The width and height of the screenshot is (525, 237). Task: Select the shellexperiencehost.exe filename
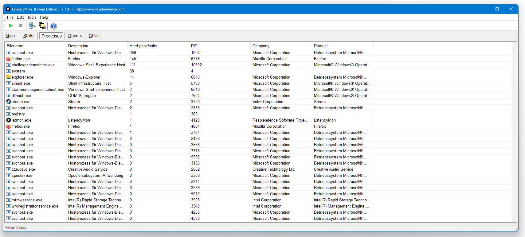click(x=33, y=65)
